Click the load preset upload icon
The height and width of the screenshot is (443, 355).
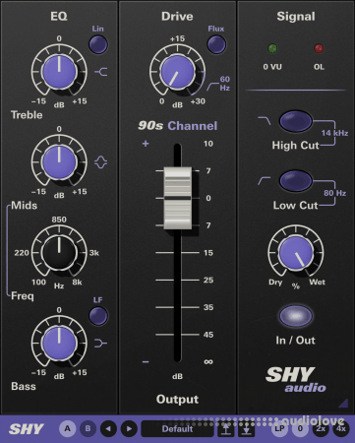click(226, 429)
